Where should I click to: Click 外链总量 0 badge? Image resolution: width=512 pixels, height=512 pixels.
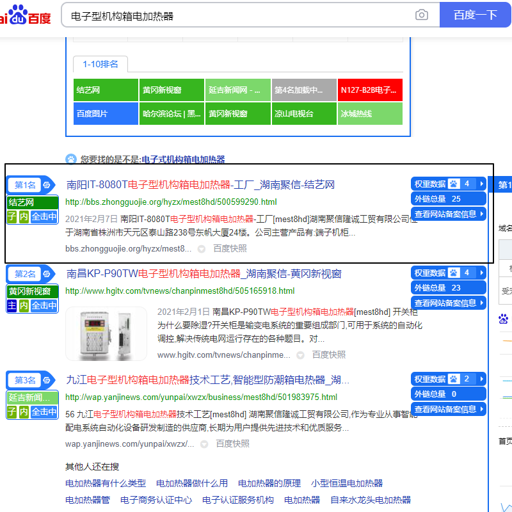pos(449,394)
